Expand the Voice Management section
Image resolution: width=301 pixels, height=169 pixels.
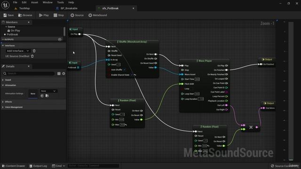(3, 107)
